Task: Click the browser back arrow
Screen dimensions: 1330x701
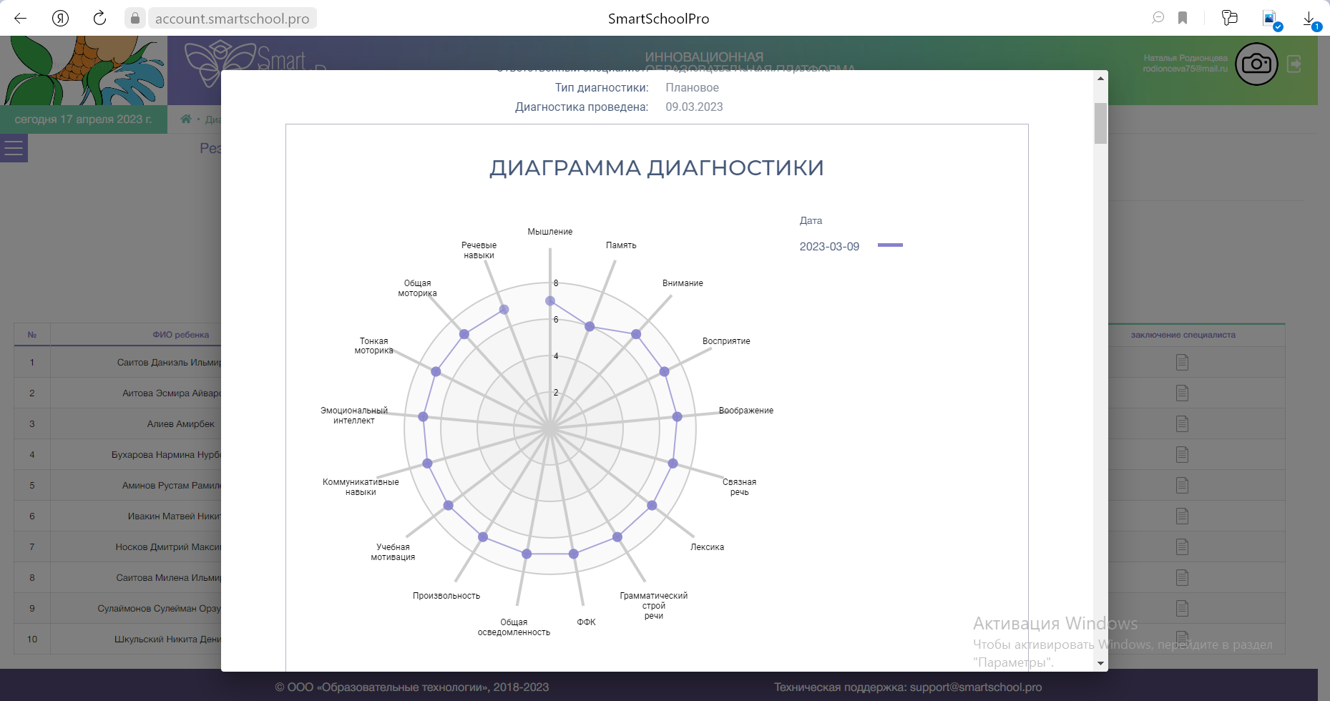Action: coord(20,19)
